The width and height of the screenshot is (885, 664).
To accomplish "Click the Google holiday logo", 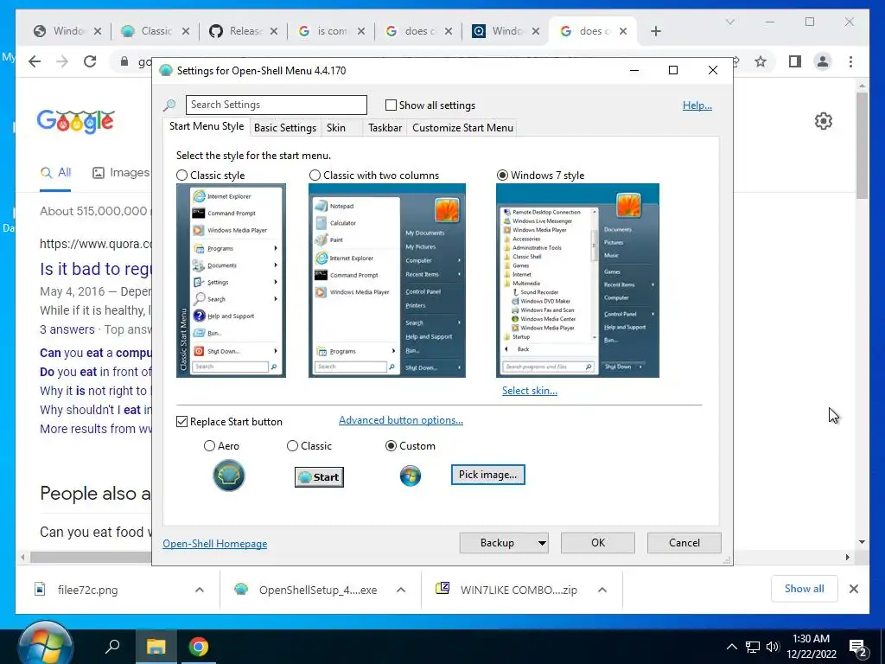I will [76, 121].
